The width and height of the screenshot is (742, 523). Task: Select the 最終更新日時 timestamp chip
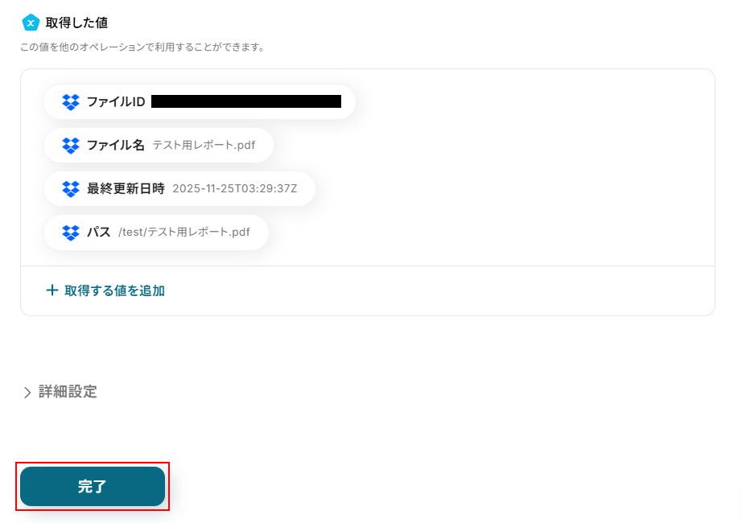(179, 189)
